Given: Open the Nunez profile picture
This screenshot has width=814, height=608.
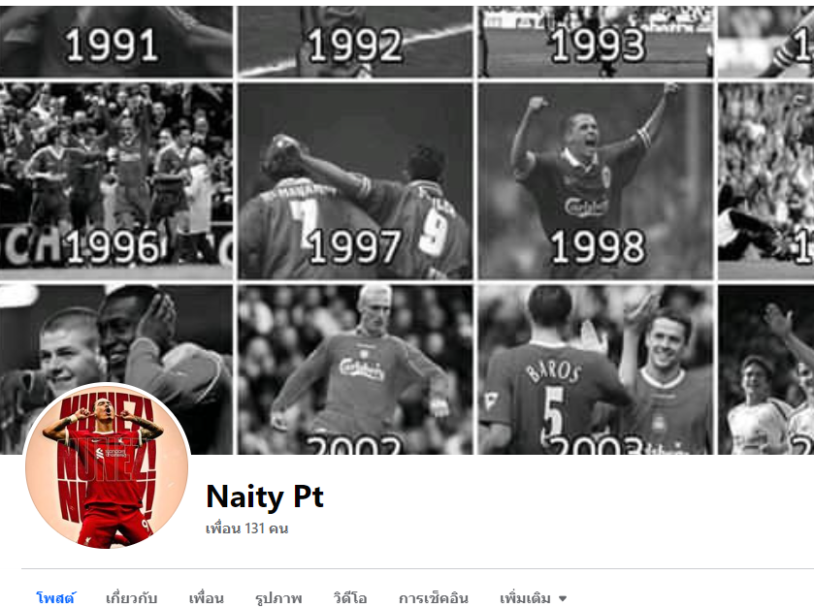Looking at the screenshot, I should (x=107, y=465).
